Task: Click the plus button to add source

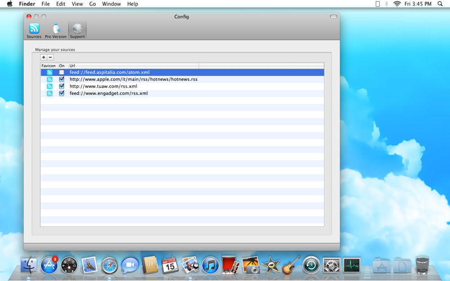Action: pos(44,57)
